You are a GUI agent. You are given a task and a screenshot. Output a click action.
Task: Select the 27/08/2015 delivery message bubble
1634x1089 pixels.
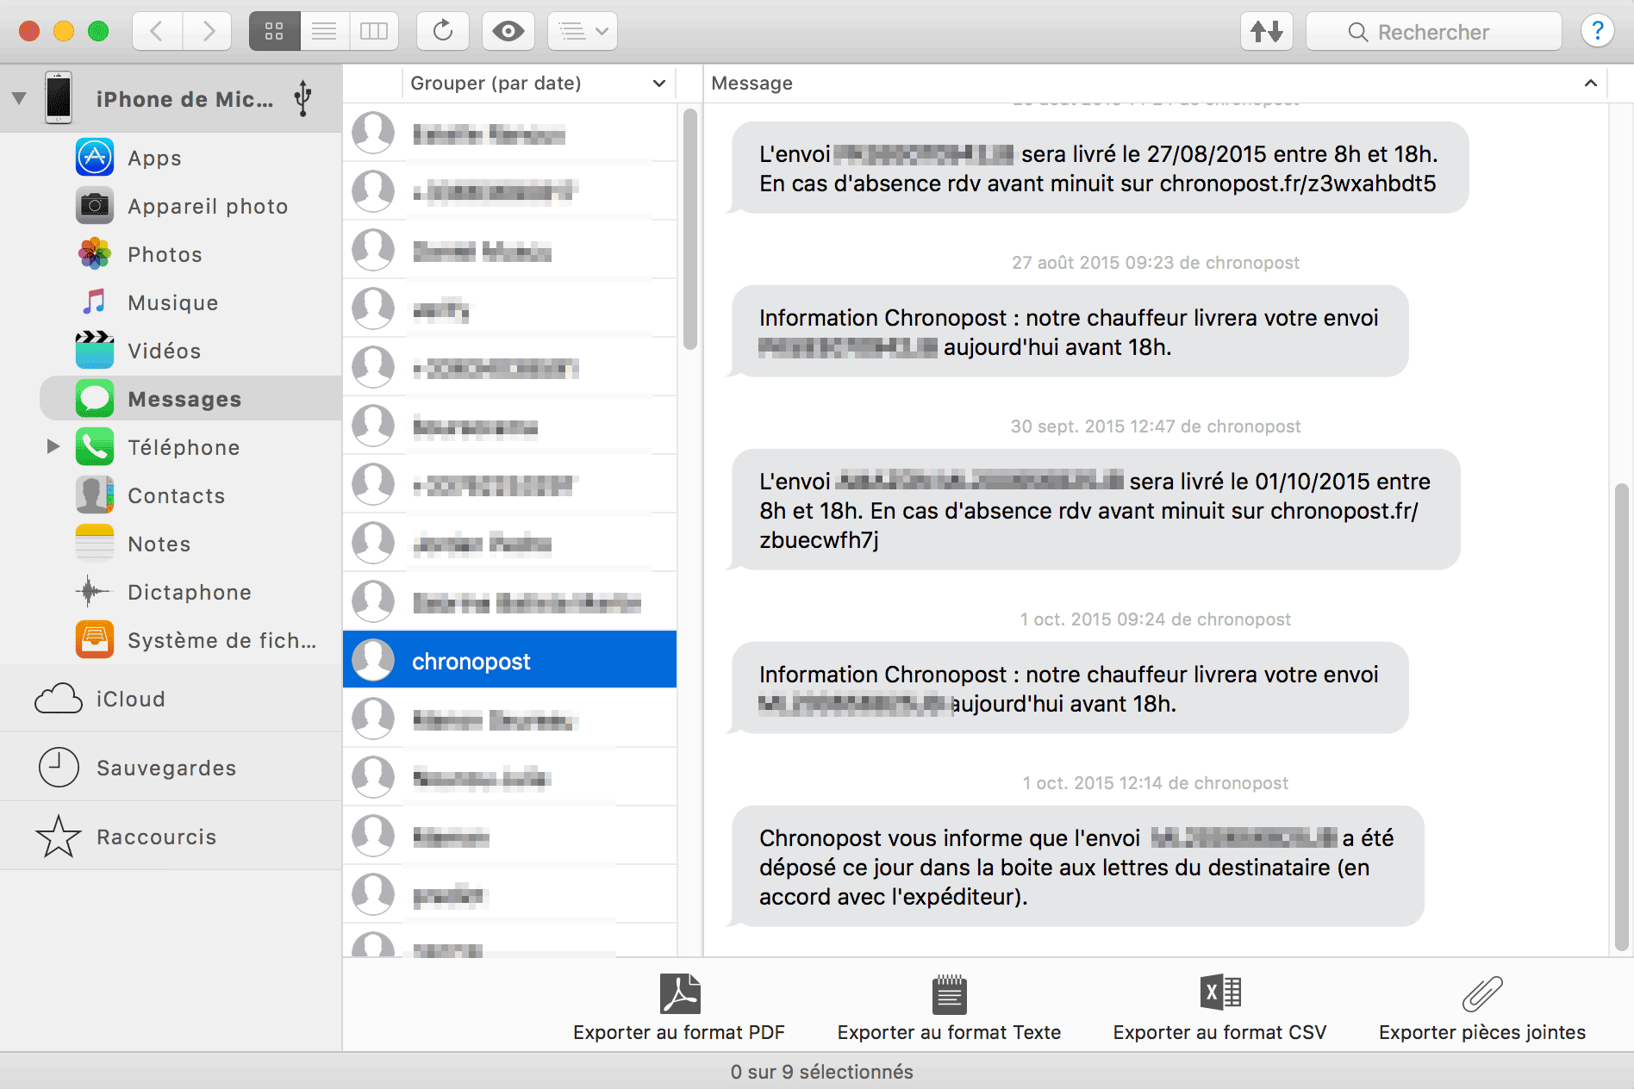click(x=1099, y=168)
